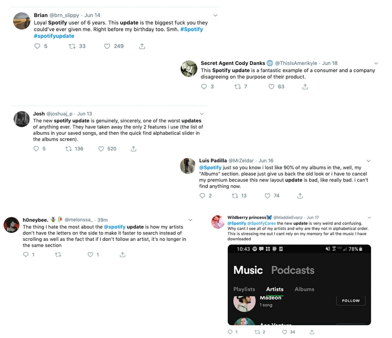392x338 pixels.
Task: Open more options on Luis Padilla's tweet
Action: 368,161
